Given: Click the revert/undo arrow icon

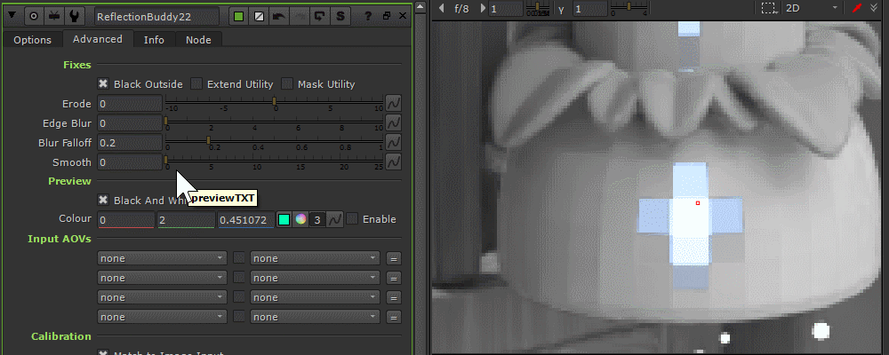Looking at the screenshot, I should coord(279,17).
